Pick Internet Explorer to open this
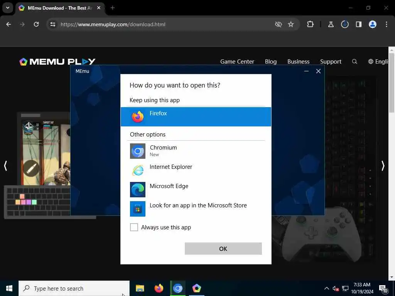This screenshot has width=395, height=296. pyautogui.click(x=196, y=170)
